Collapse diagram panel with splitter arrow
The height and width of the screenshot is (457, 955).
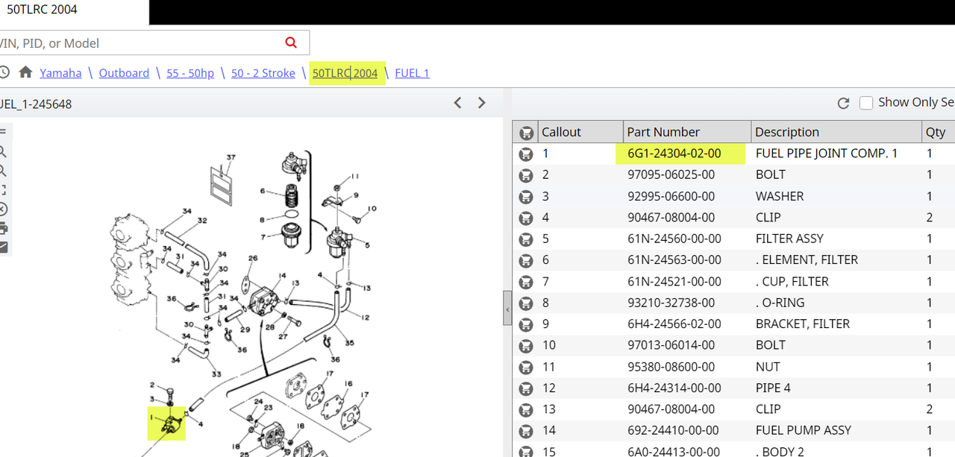pos(507,309)
